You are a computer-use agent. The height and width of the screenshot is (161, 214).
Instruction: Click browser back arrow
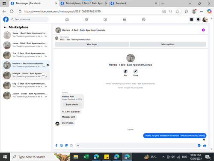click(x=4, y=11)
